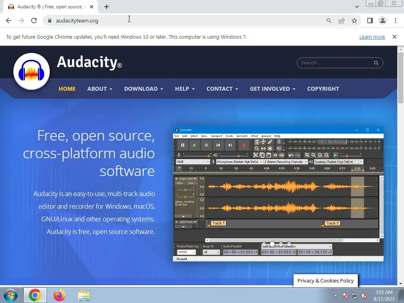Click the Paste clipboard icon in pictured Audacity
404x303 pixels.
tap(268, 155)
